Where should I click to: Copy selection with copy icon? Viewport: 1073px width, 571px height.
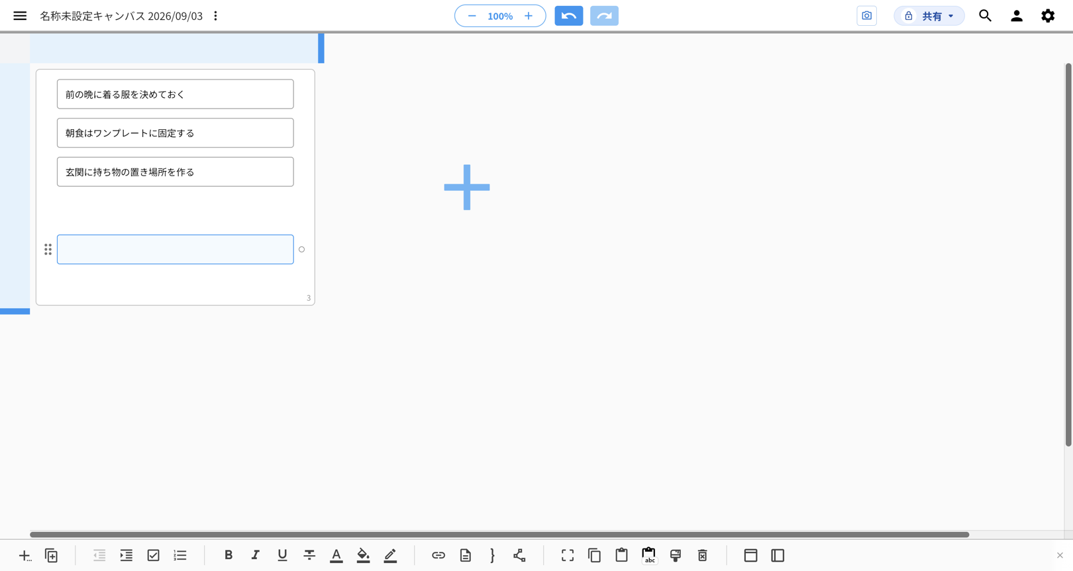[x=595, y=556]
